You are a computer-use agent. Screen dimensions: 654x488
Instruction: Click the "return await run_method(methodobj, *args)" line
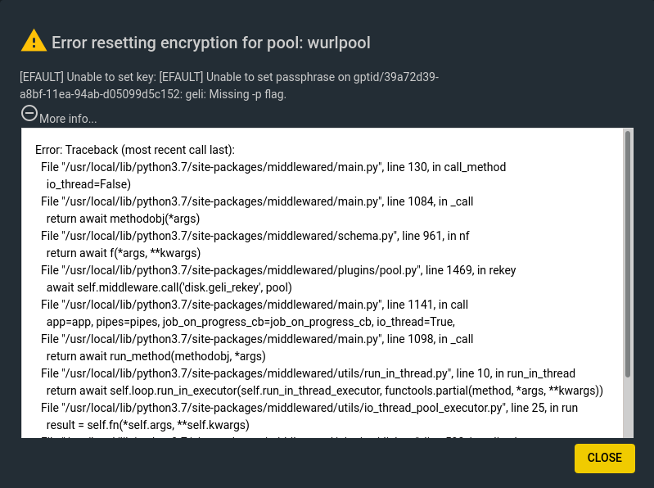pyautogui.click(x=156, y=356)
